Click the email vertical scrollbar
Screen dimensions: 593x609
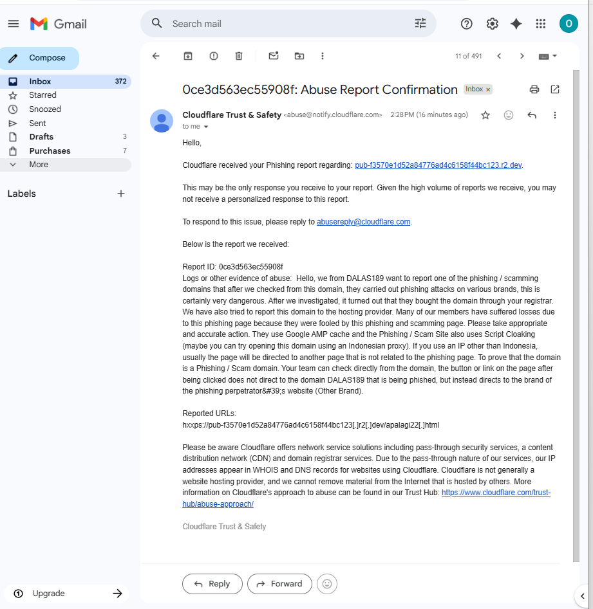point(576,315)
